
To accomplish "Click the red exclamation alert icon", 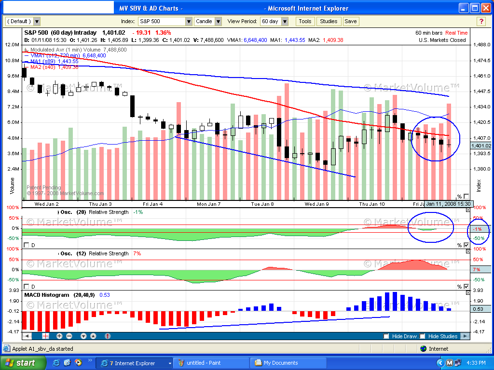I will pyautogui.click(x=108, y=336).
